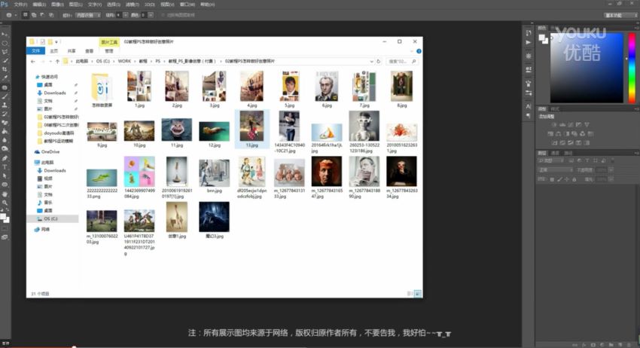Viewport: 640px width, 348px height.
Task: Select the 13.jpg thumbnail
Action: tap(251, 130)
